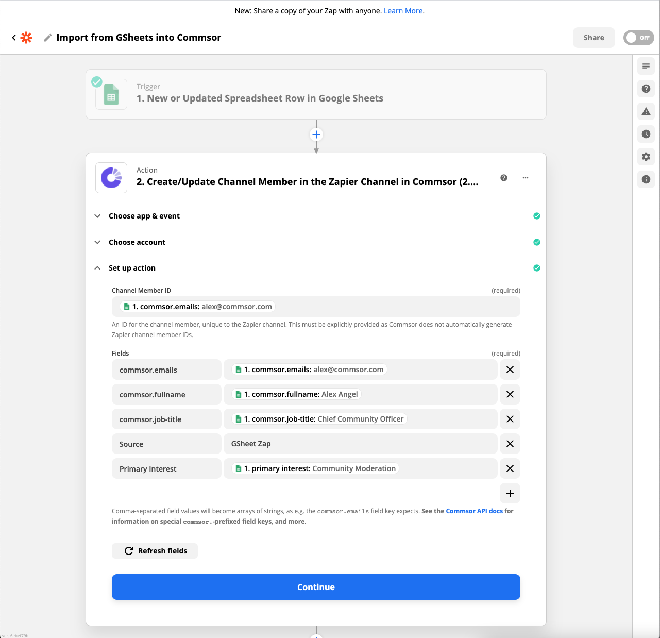Edit the commsor.fullname field key

click(x=166, y=394)
